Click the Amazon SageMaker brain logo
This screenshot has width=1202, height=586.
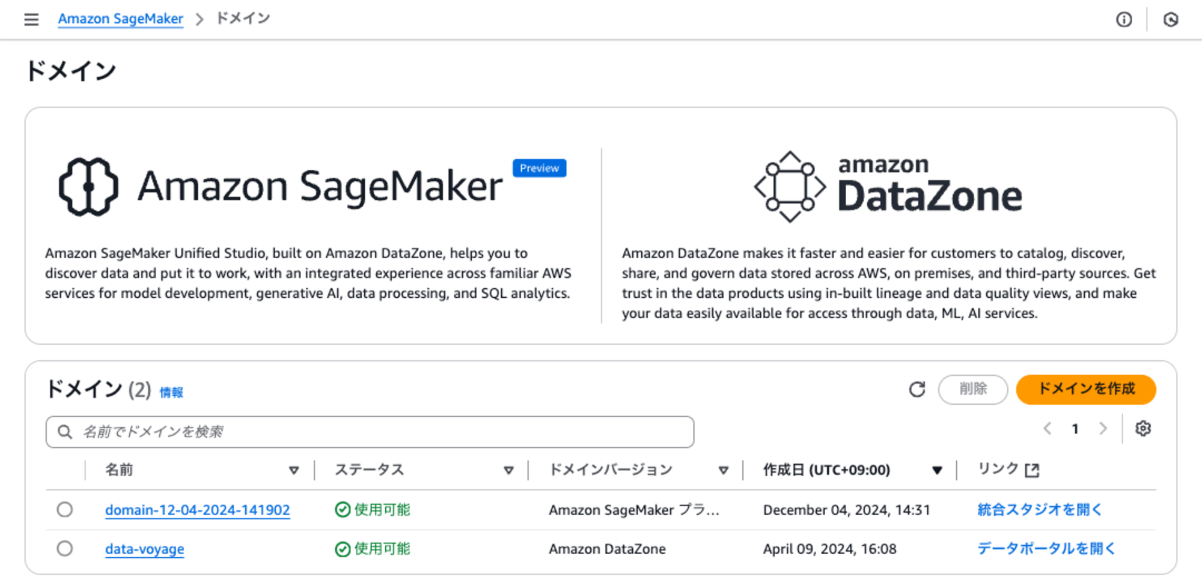point(88,187)
